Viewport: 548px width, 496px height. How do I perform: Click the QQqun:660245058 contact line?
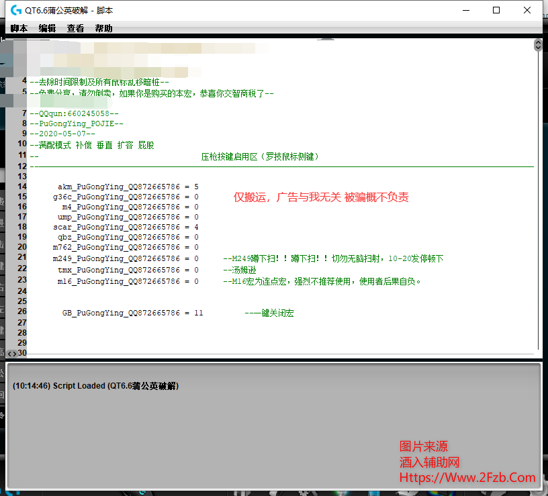(74, 112)
